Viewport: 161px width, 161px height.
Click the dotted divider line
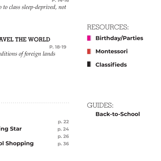pos(34,103)
